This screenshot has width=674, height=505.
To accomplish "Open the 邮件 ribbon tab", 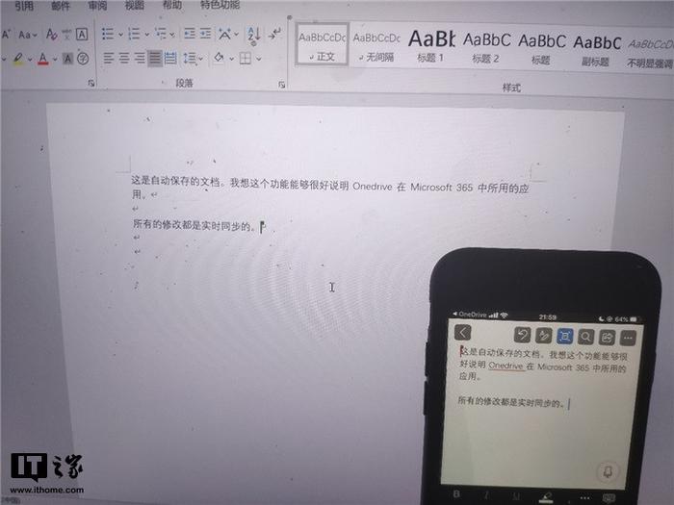I will click(x=60, y=6).
